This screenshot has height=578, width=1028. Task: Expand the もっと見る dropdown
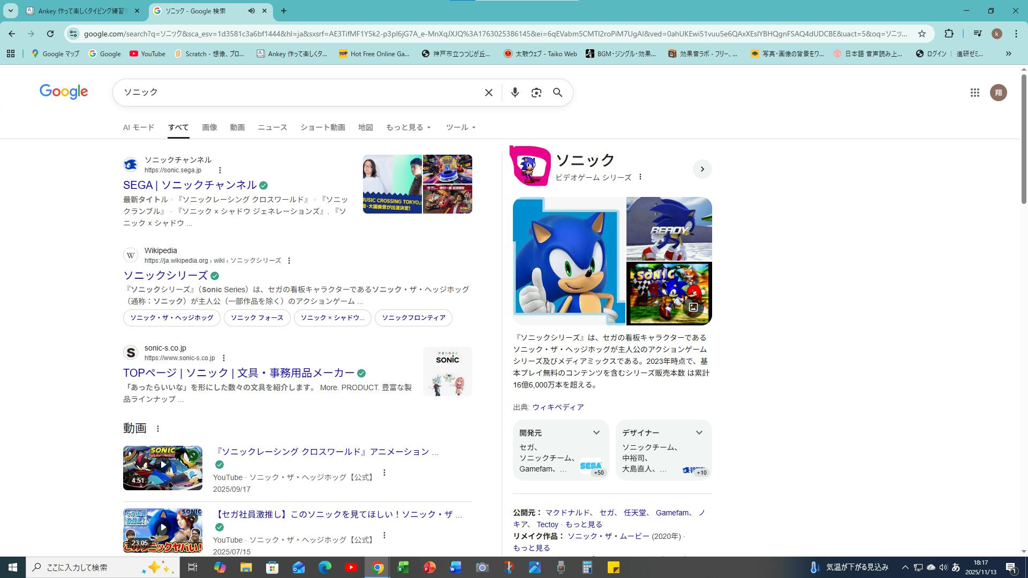pos(408,127)
